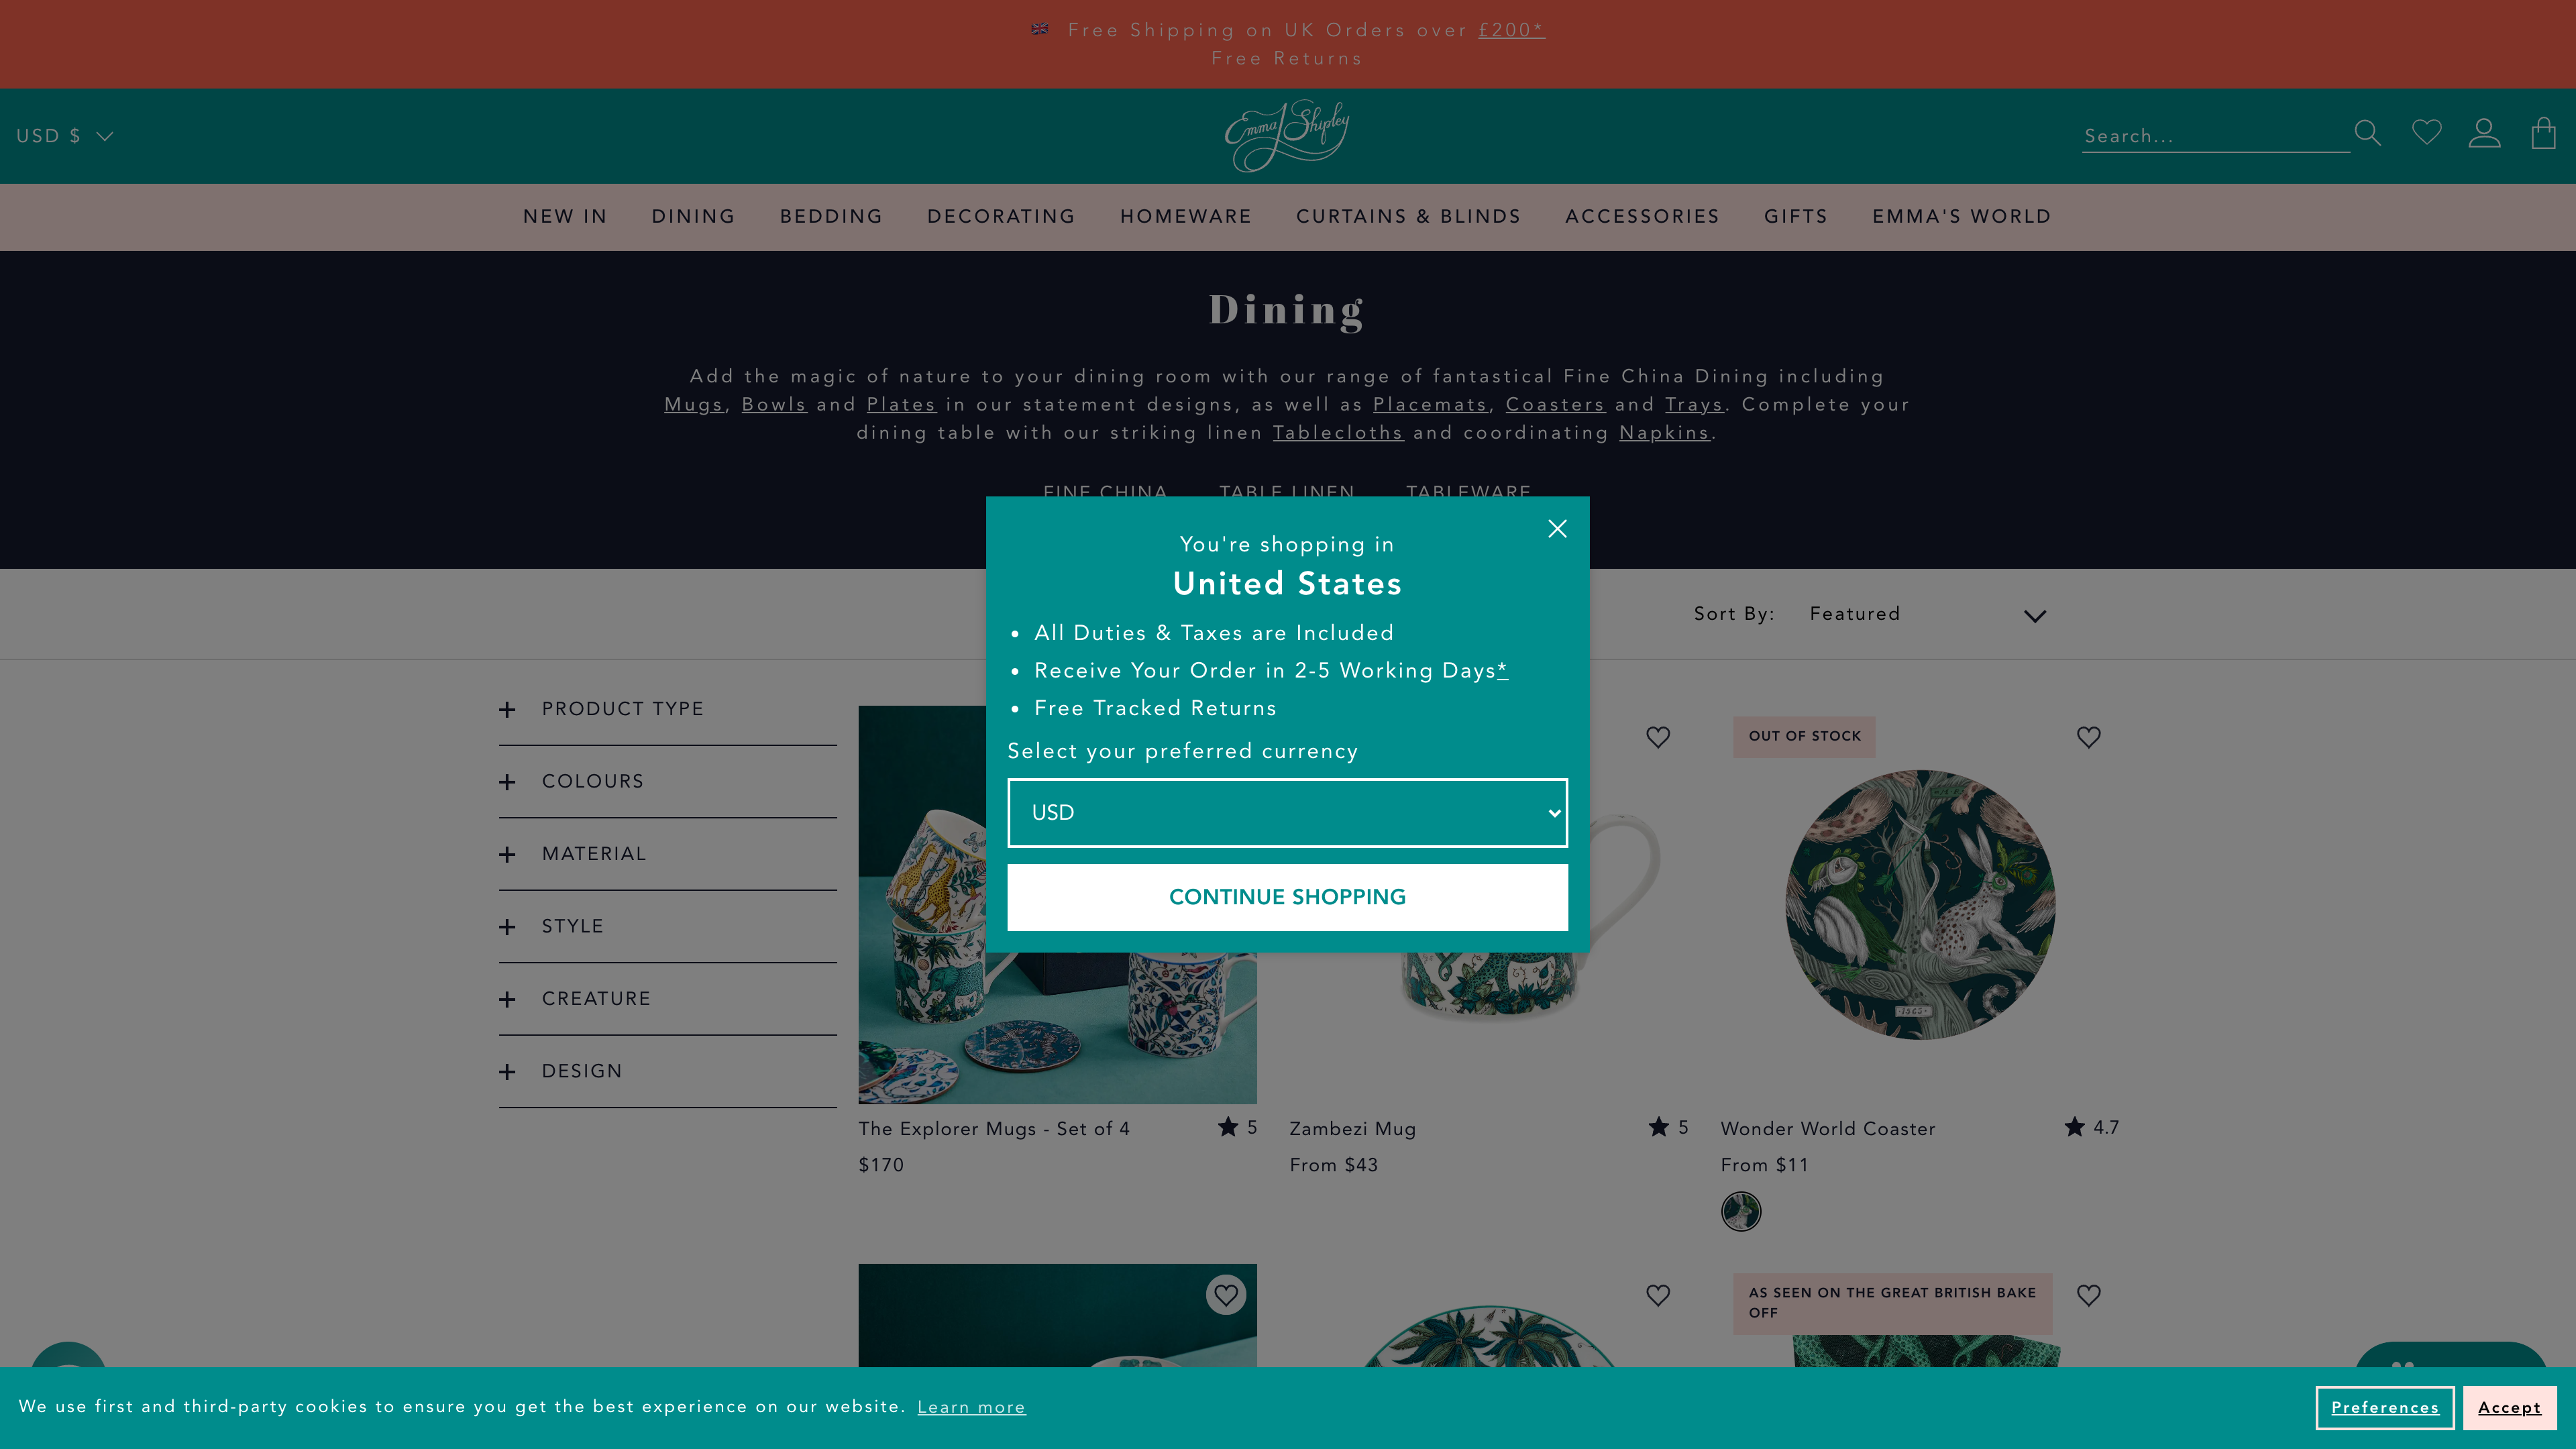
Task: Favorite the Wonder World Coaster heart
Action: [2088, 737]
